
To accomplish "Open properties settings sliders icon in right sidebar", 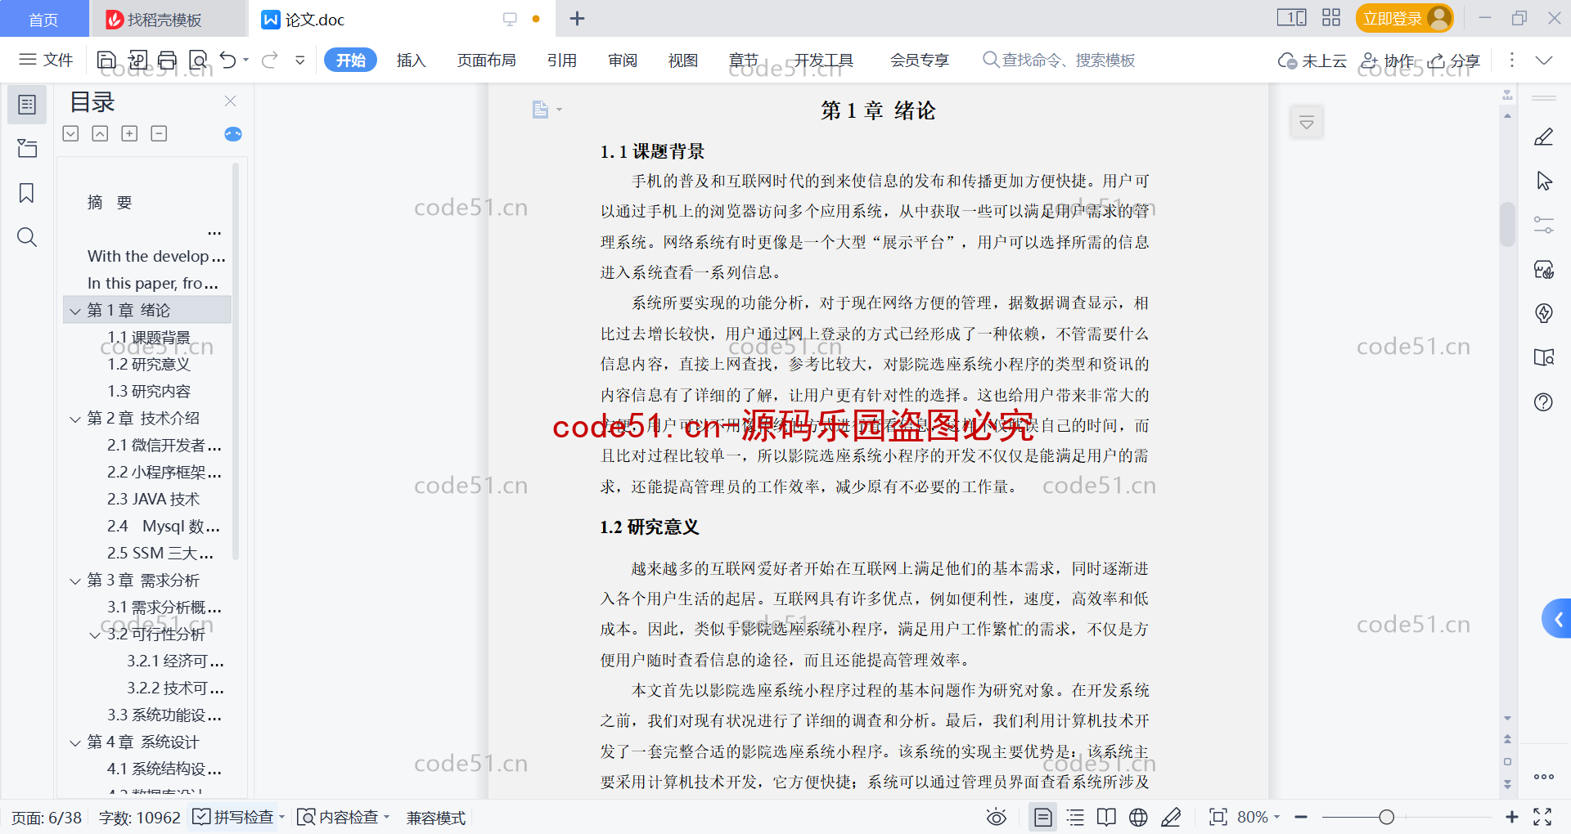I will (x=1544, y=225).
